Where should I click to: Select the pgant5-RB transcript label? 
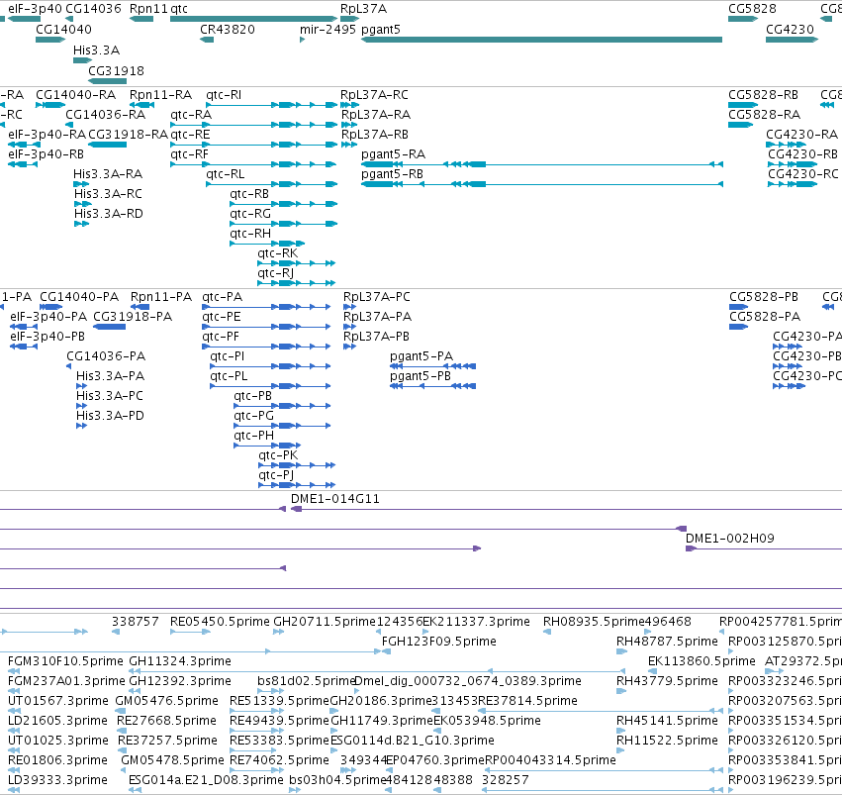tap(393, 174)
